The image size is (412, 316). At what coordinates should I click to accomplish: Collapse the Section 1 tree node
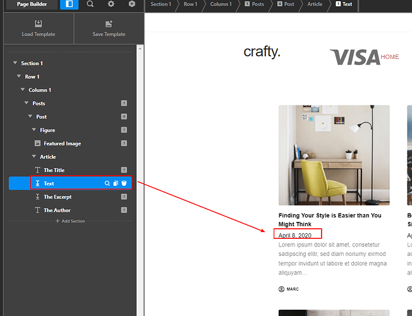pyautogui.click(x=15, y=63)
